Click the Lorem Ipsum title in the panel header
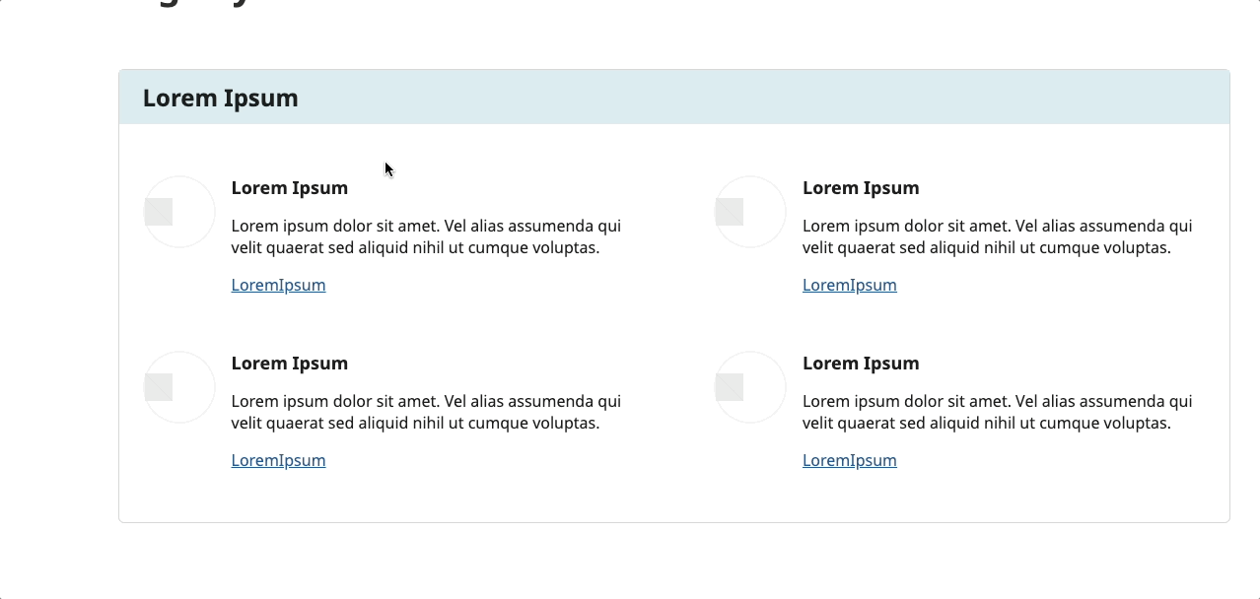 click(220, 99)
